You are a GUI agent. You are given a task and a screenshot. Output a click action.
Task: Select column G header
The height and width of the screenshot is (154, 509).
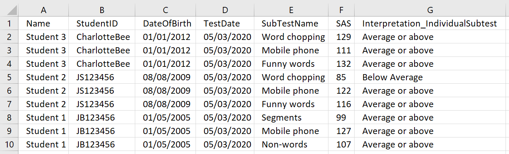431,10
